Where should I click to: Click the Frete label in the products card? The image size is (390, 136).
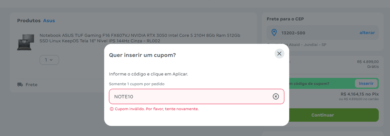pos(31,85)
